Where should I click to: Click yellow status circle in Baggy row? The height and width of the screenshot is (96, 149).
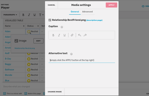click(x=29, y=64)
